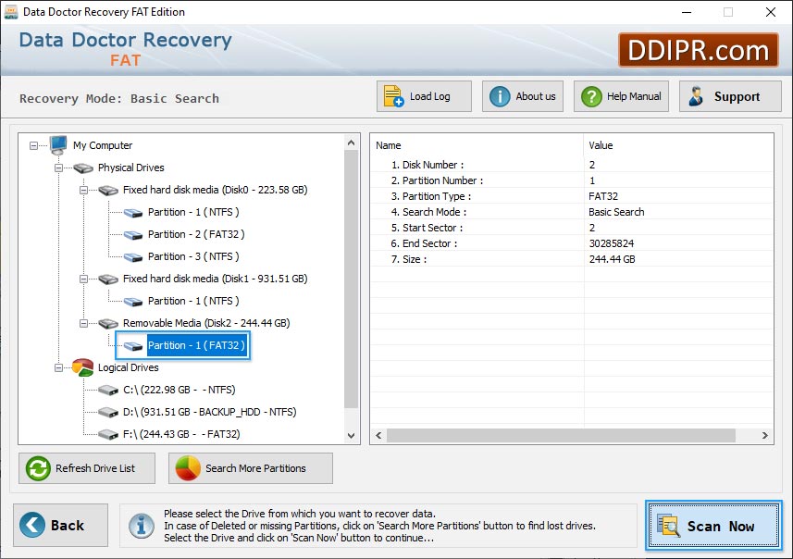Click the End Sector value 30285824
This screenshot has height=559, width=793.
point(612,243)
